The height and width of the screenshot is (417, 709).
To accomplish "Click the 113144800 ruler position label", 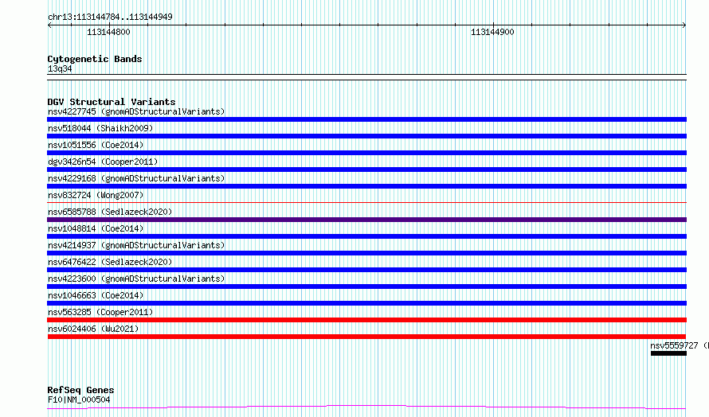I will [x=108, y=32].
